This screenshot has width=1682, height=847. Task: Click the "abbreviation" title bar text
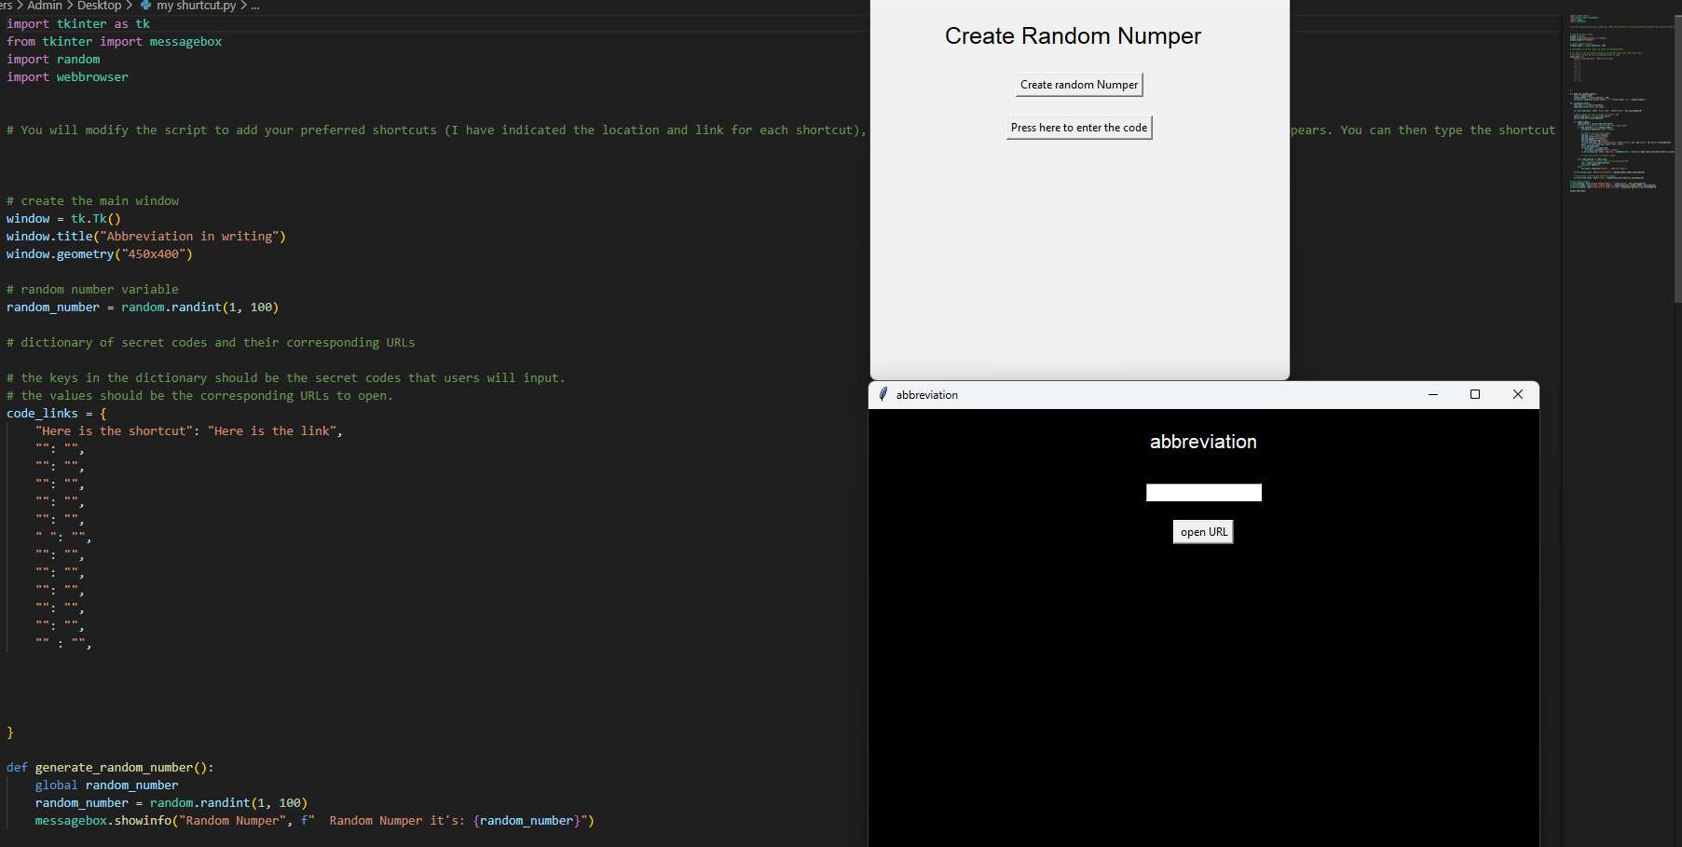[927, 395]
